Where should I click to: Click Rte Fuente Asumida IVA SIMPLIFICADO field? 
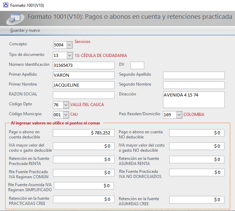pos(84,186)
